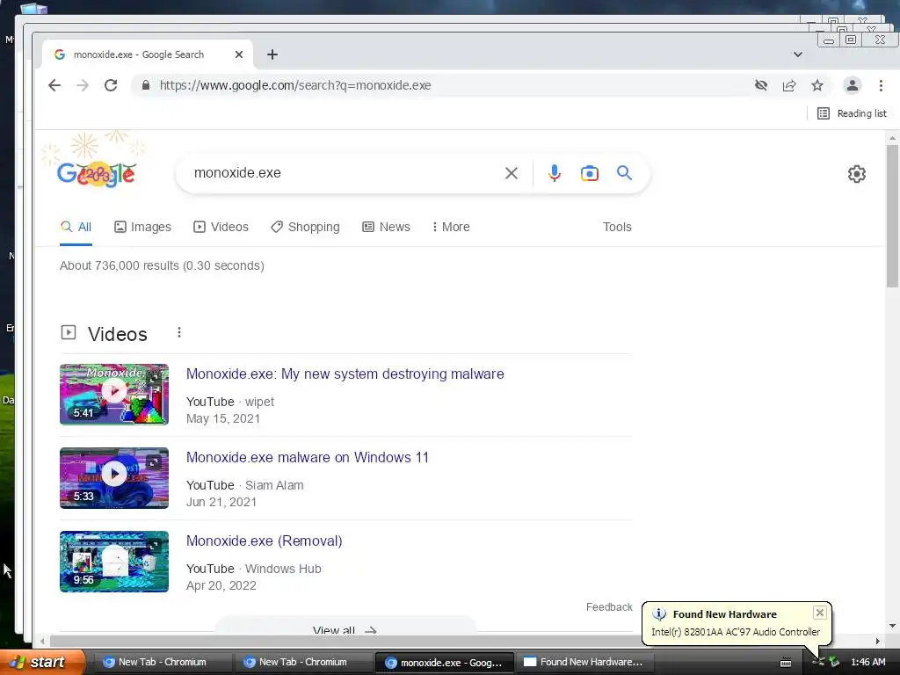Click the green device tray icon right of the hardware icon
Viewport: 900px width, 675px height.
[834, 662]
